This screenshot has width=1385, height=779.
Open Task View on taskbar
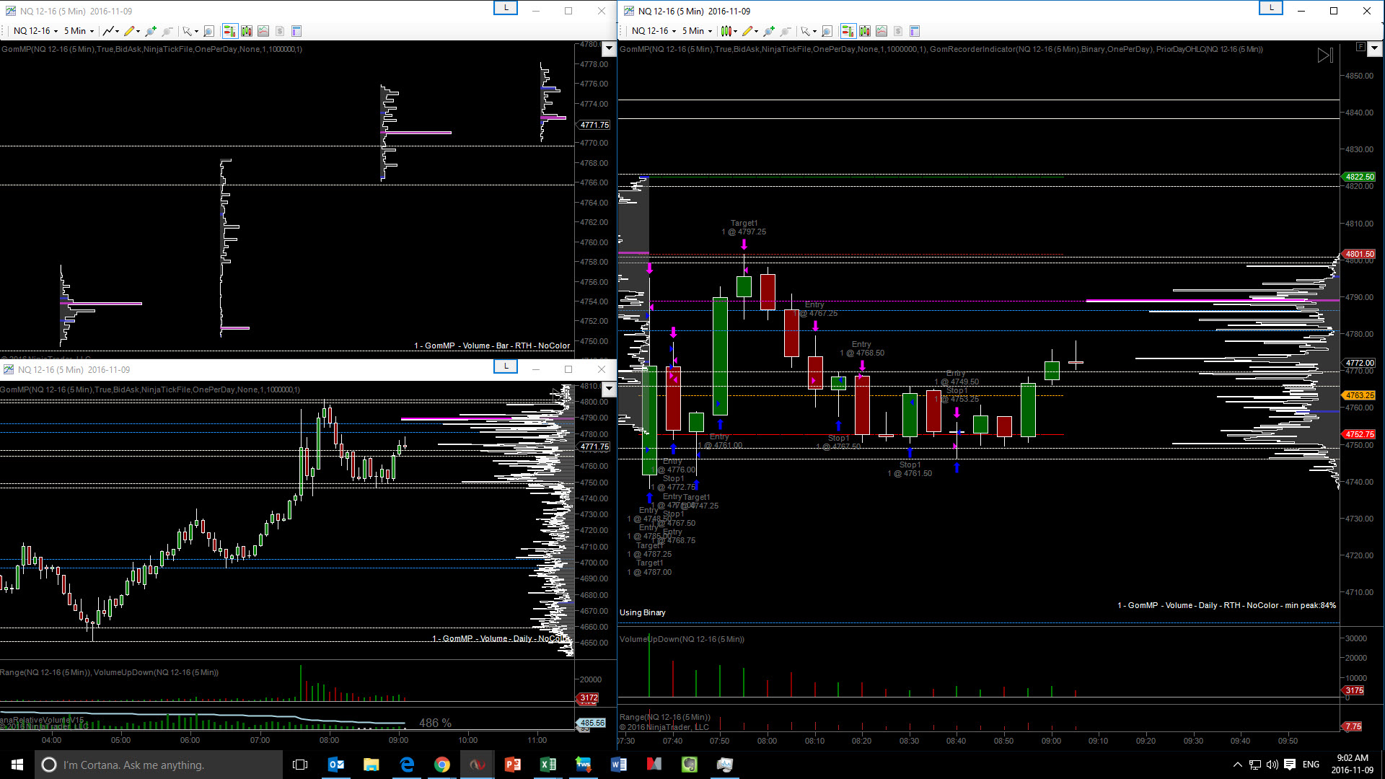tap(300, 765)
